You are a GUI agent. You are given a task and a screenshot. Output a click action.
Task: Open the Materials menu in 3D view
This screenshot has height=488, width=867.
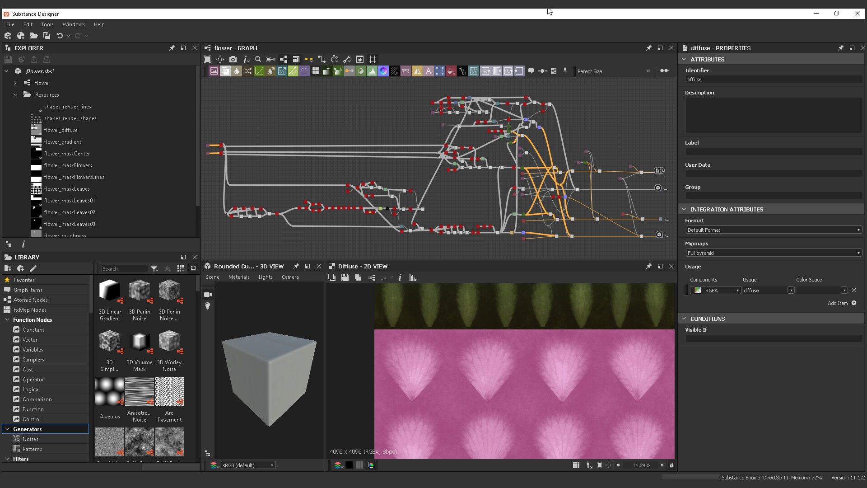pos(238,277)
